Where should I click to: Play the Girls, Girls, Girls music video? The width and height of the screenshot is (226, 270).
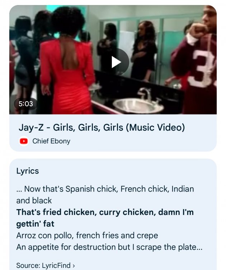tap(116, 62)
